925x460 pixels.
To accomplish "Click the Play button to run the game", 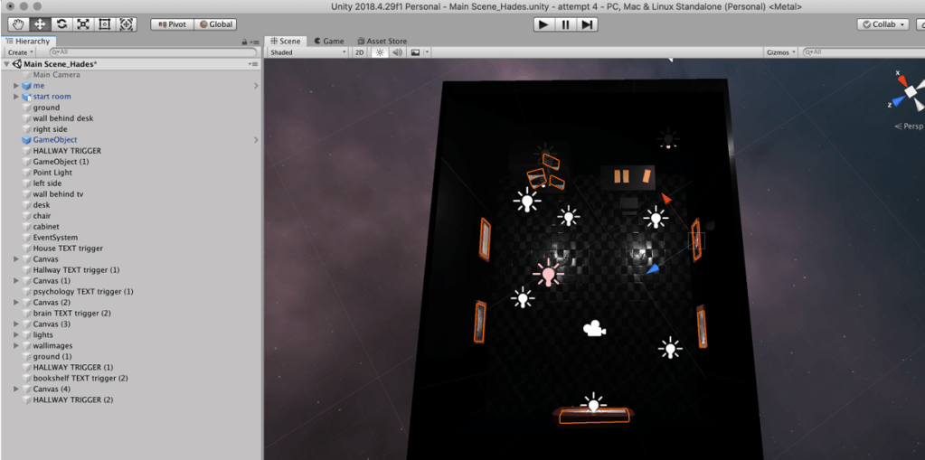I will (543, 24).
